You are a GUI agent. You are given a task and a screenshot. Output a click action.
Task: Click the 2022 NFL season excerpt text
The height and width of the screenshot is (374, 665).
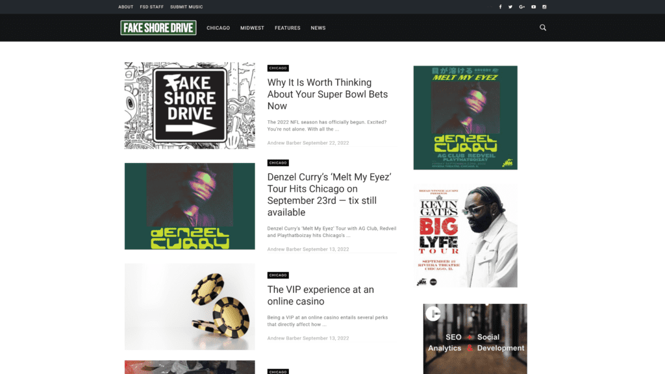327,125
